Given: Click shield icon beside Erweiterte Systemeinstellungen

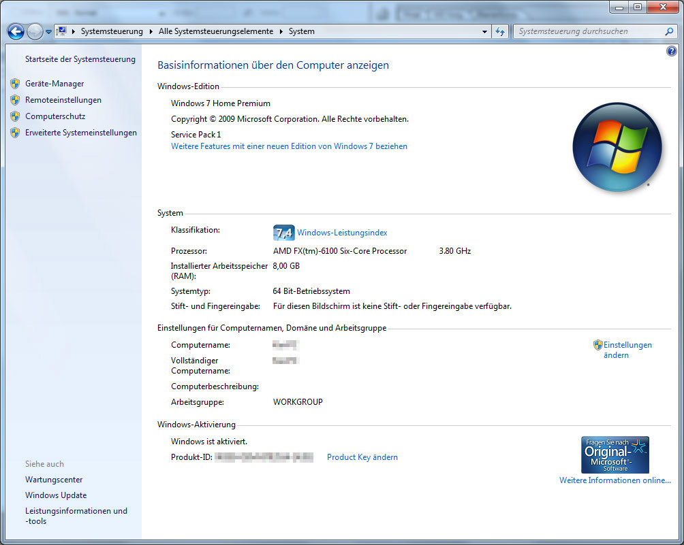Looking at the screenshot, I should tap(15, 133).
